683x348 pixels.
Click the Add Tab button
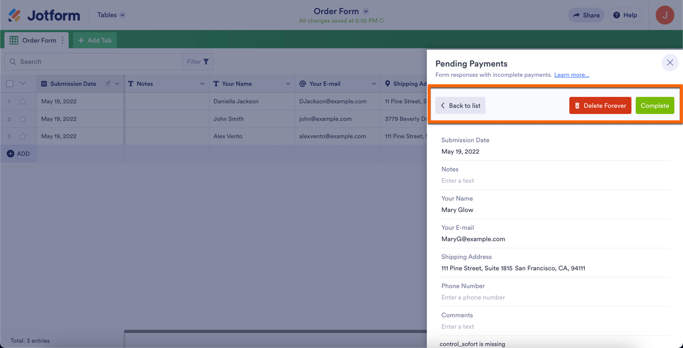[95, 40]
